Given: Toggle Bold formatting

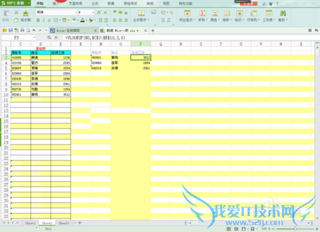Looking at the screenshot, I should [38, 20].
